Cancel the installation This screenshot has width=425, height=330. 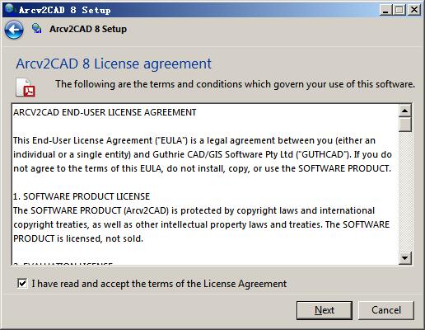pos(386,310)
